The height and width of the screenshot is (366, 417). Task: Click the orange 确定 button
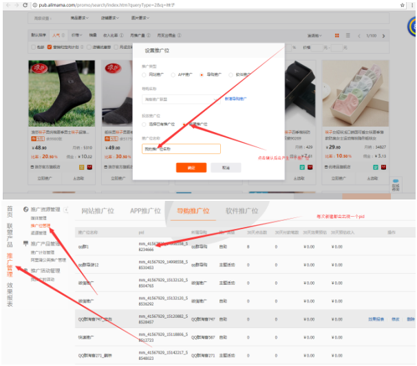[x=191, y=167]
